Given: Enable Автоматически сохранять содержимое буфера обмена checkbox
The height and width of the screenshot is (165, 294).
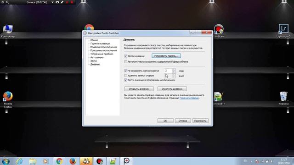Looking at the screenshot, I should 126,61.
